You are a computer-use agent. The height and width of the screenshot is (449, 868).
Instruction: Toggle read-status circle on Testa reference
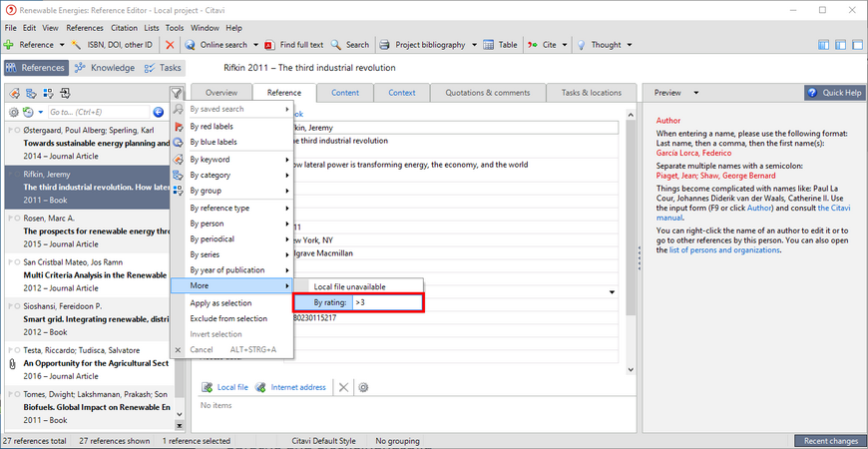click(18, 350)
